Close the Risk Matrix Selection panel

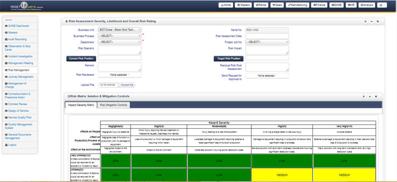click(376, 97)
